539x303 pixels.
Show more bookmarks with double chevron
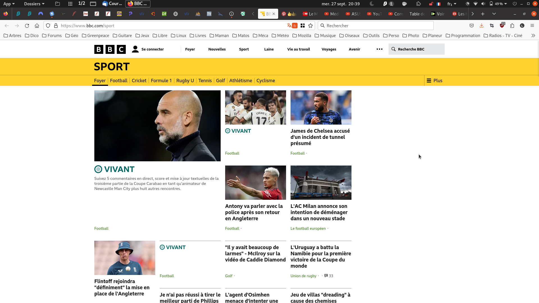(x=533, y=36)
